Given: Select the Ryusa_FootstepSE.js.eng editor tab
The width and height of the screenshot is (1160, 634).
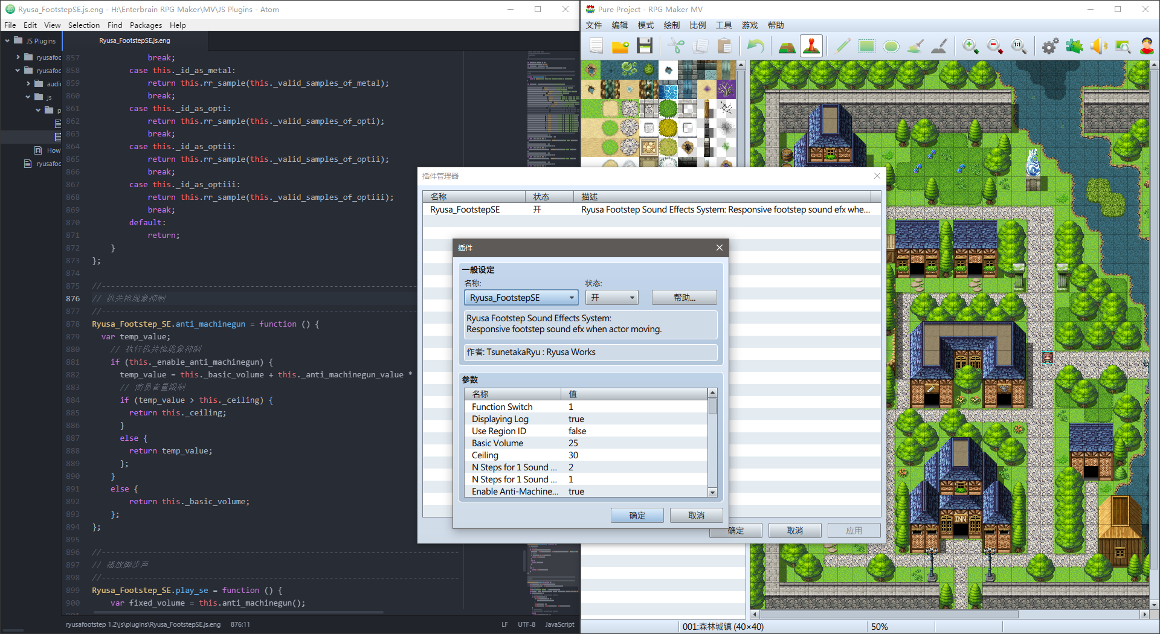Looking at the screenshot, I should (x=135, y=41).
